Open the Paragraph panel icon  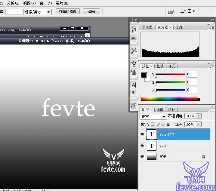point(134,93)
